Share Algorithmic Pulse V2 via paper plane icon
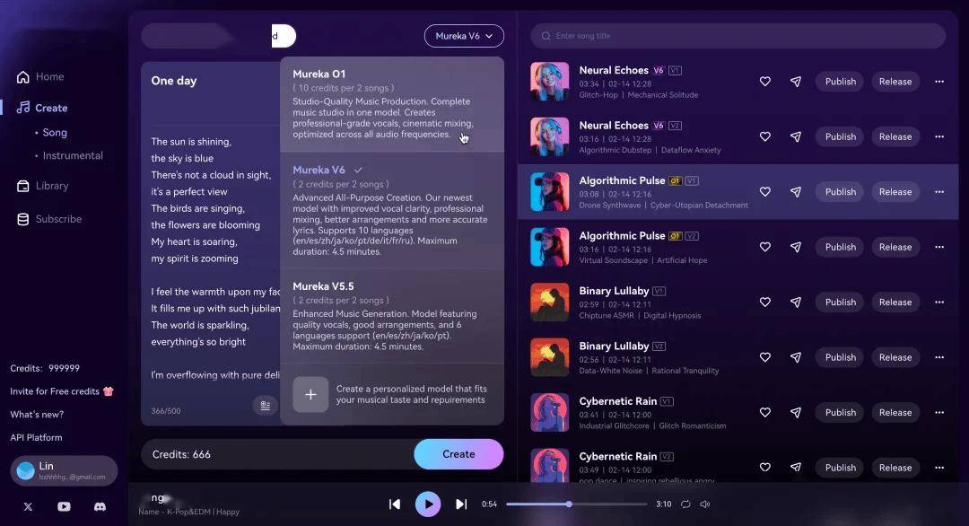This screenshot has height=526, width=969. point(796,247)
